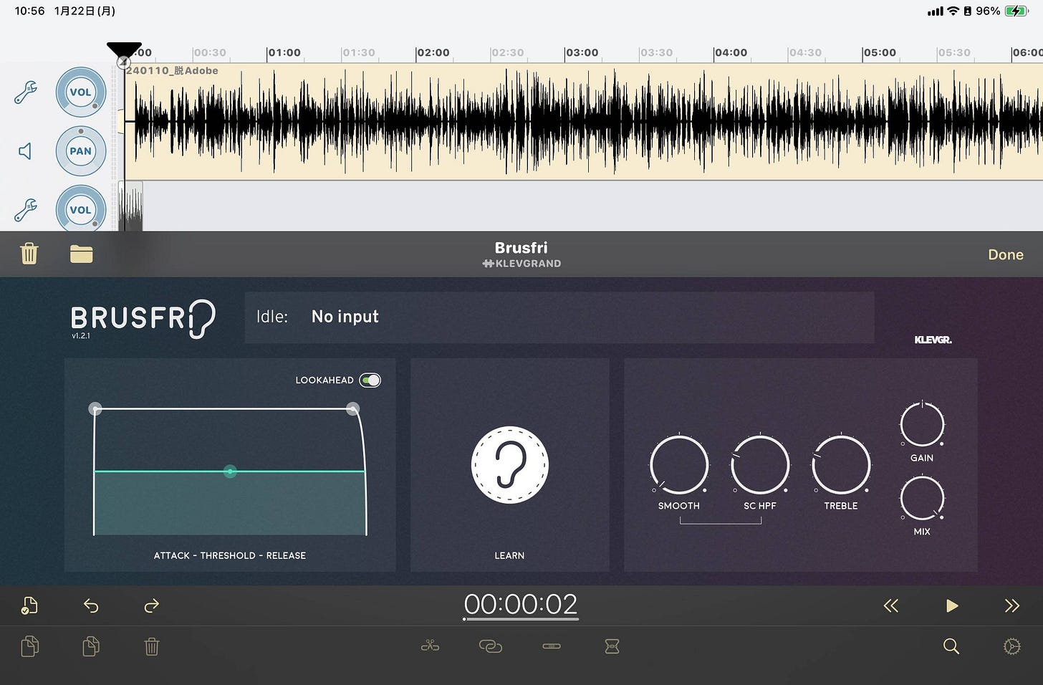1043x685 pixels.
Task: Click the trash icon in bottom toolbar
Action: (152, 646)
